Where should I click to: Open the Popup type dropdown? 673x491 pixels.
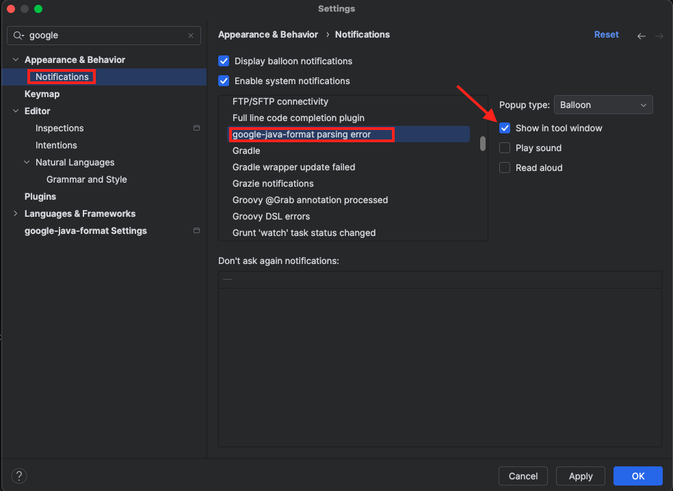click(603, 105)
